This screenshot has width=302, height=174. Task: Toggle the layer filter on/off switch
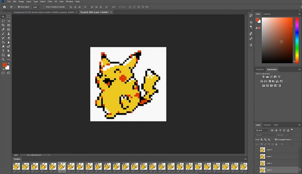pos(292,130)
